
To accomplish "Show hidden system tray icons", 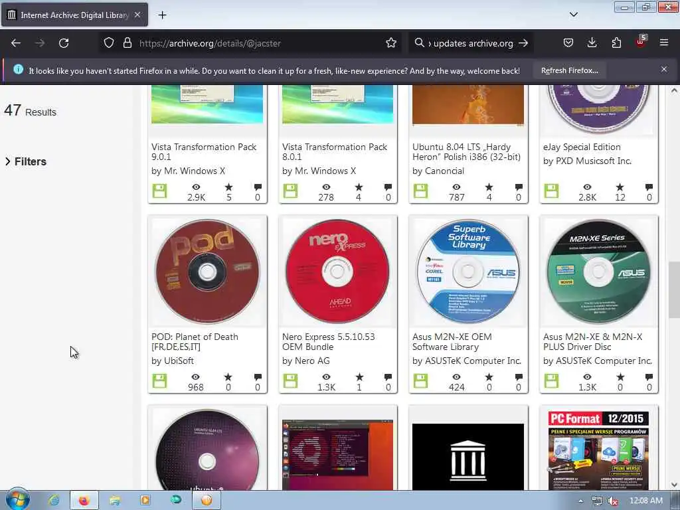I will pyautogui.click(x=580, y=501).
